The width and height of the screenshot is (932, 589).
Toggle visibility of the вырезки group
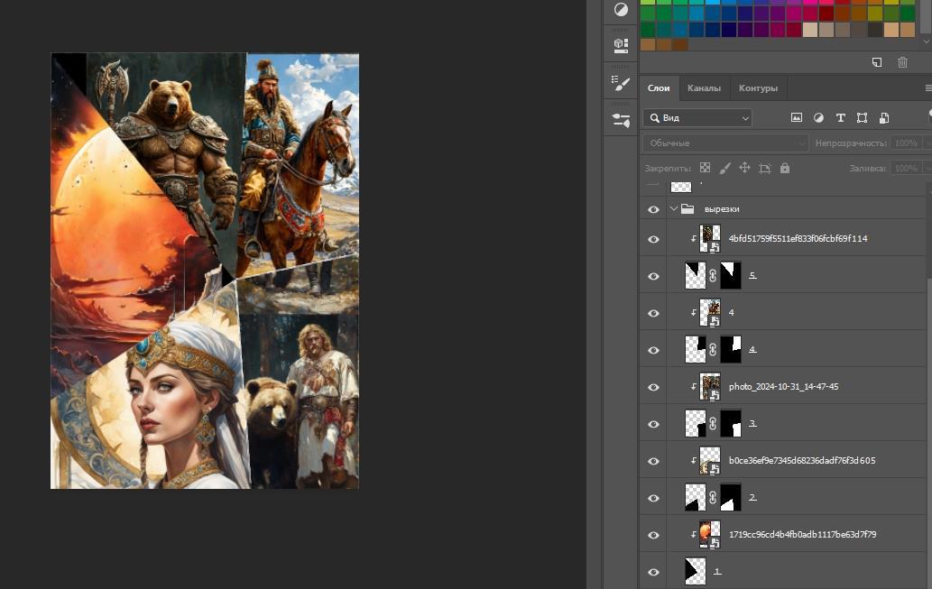click(x=654, y=209)
